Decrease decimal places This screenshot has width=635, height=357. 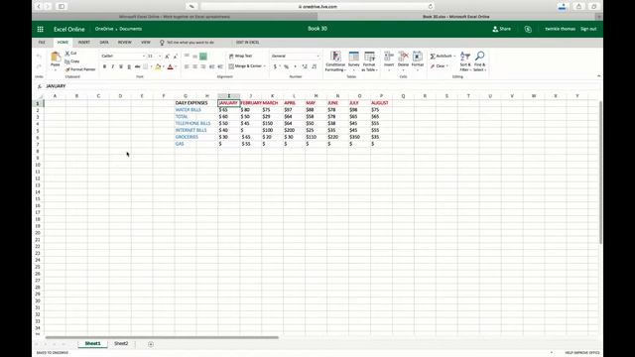[315, 66]
